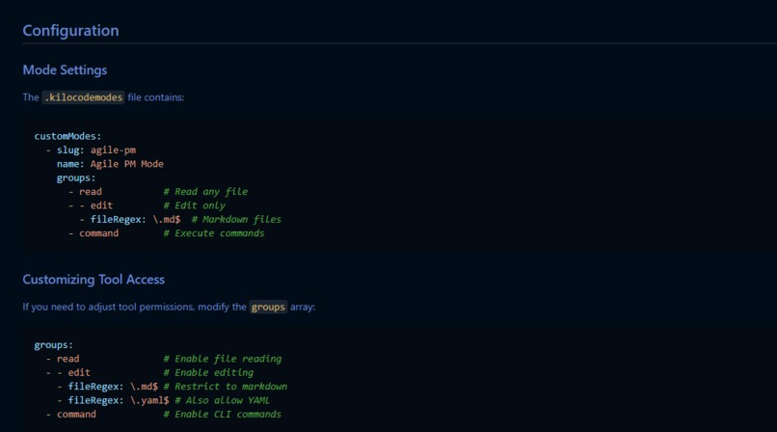
Task: Click the 'file contains:' text
Action: (x=155, y=97)
